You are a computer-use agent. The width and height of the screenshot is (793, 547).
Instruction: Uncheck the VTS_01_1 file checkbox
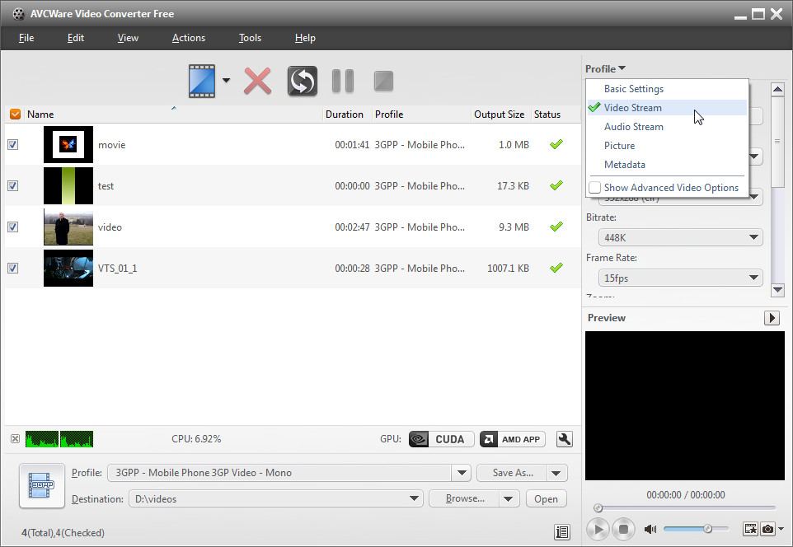pyautogui.click(x=13, y=269)
